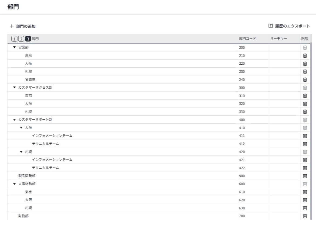Remove テクニカルチーム coded 422
Image resolution: width=316 pixels, height=225 pixels.
click(305, 168)
